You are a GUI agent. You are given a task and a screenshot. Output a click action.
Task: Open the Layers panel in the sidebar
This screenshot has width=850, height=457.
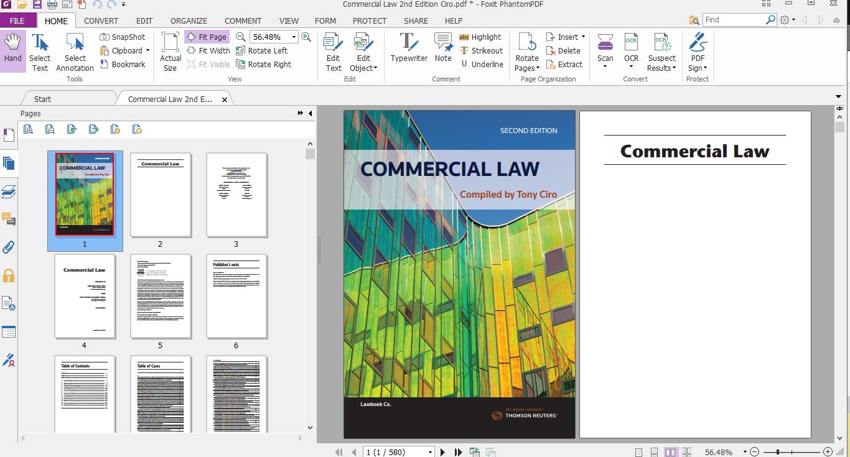[9, 192]
